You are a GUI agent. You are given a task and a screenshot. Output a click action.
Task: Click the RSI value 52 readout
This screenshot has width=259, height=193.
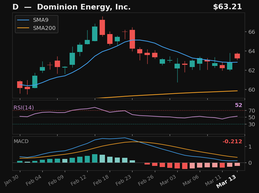(238, 105)
